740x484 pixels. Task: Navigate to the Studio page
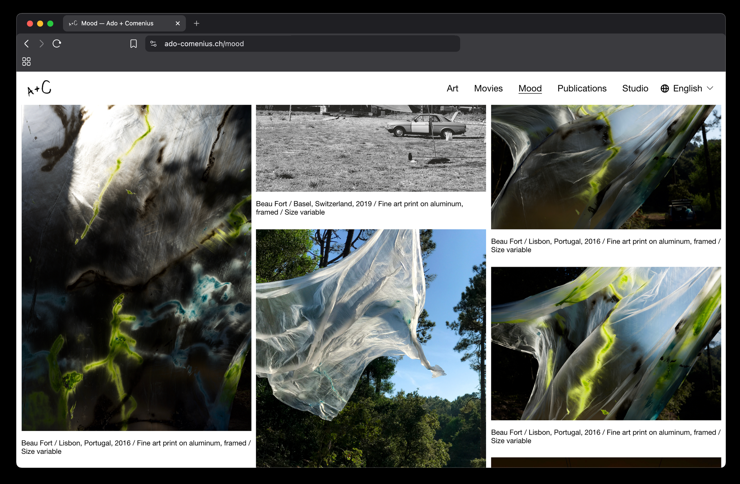pyautogui.click(x=635, y=89)
